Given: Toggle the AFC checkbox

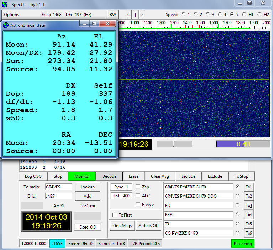Looking at the screenshot, I should pos(138,196).
